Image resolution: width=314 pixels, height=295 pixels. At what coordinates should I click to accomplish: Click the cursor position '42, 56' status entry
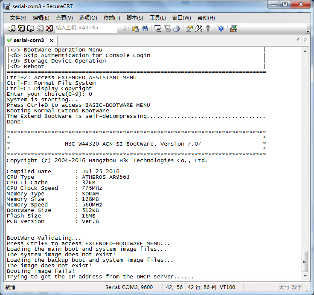[174, 287]
